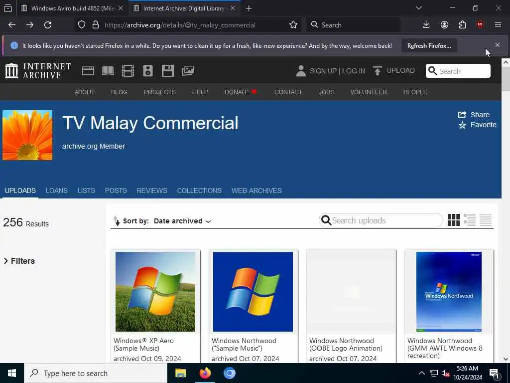
Task: Open the Windows Start menu
Action: click(x=12, y=373)
